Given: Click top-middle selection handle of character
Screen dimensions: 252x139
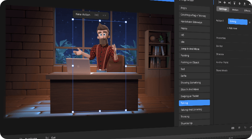Looking at the screenshot, I should [100, 21].
